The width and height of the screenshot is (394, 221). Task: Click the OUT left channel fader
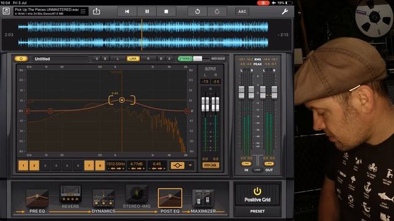click(263, 92)
